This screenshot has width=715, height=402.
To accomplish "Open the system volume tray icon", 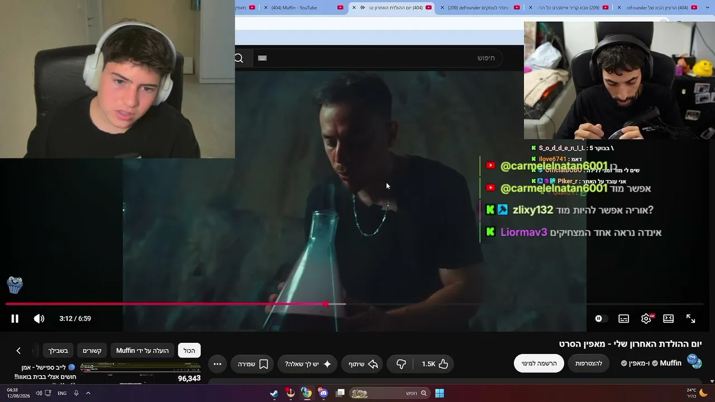I will [39, 393].
